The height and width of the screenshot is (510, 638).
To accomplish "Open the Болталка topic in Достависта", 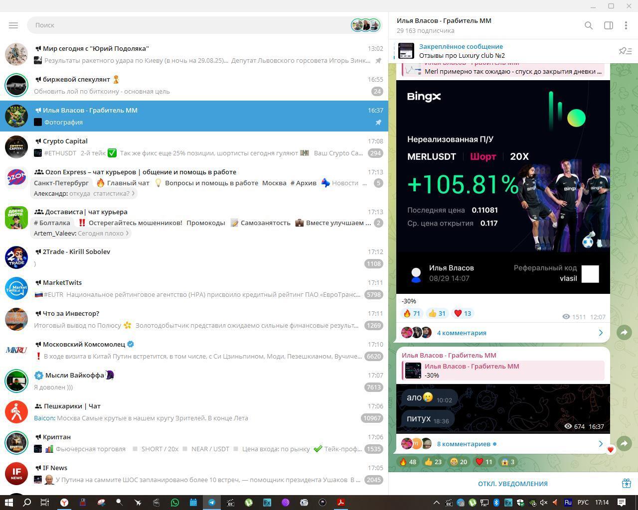I will pyautogui.click(x=52, y=223).
